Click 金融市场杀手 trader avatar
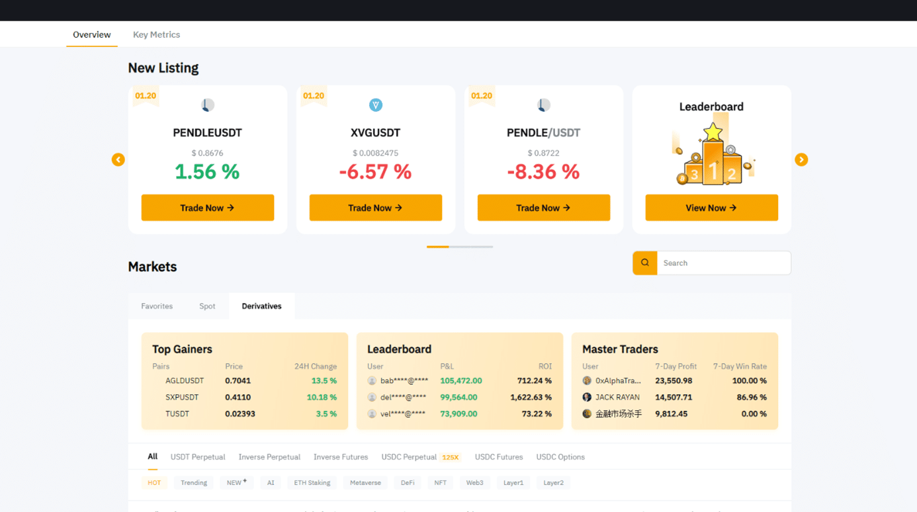Screen dimensions: 917x512 (587, 414)
